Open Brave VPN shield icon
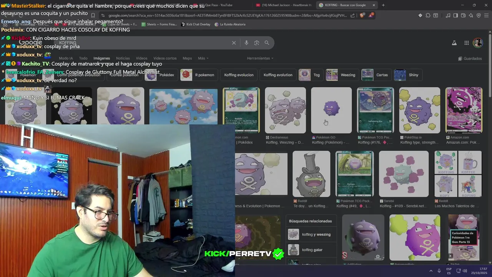The height and width of the screenshot is (277, 492). (479, 15)
